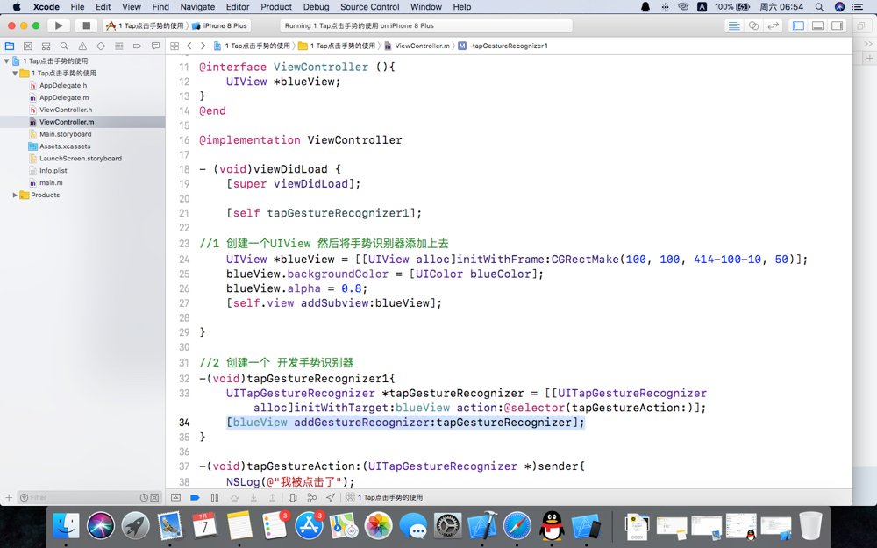Toggle the Utilities inspector pane
This screenshot has width=877, height=548.
[838, 25]
